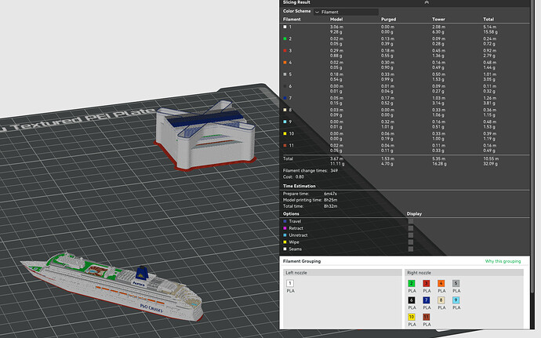Open the 'Why this grouping' link
Screen dimensions: 541x338
coord(503,261)
